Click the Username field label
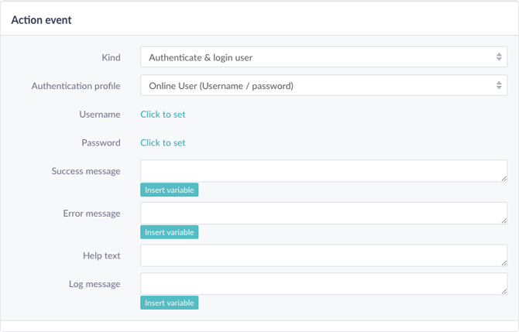Viewport: 519px width, 332px height. (x=100, y=115)
